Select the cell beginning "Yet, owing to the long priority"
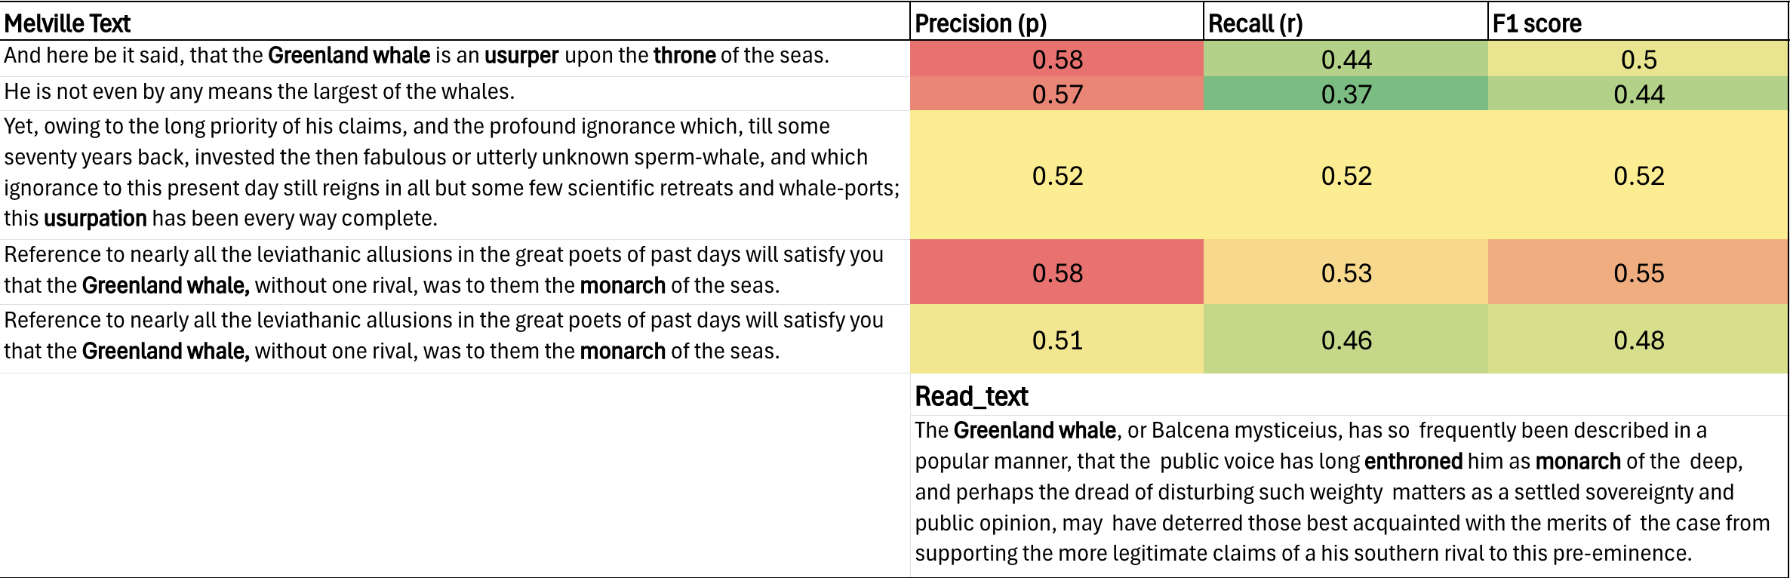 coord(451,173)
